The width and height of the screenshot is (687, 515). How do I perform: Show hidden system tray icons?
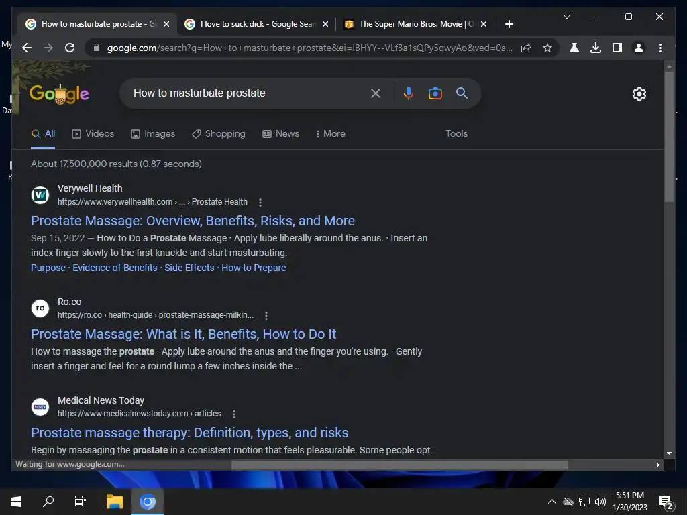tap(552, 502)
